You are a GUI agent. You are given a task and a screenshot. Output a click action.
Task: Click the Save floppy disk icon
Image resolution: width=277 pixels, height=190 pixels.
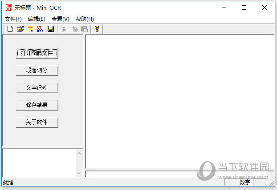pos(51,29)
